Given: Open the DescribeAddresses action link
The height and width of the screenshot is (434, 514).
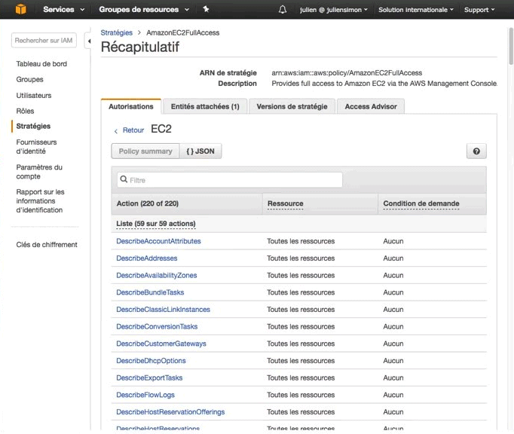Looking at the screenshot, I should point(146,258).
